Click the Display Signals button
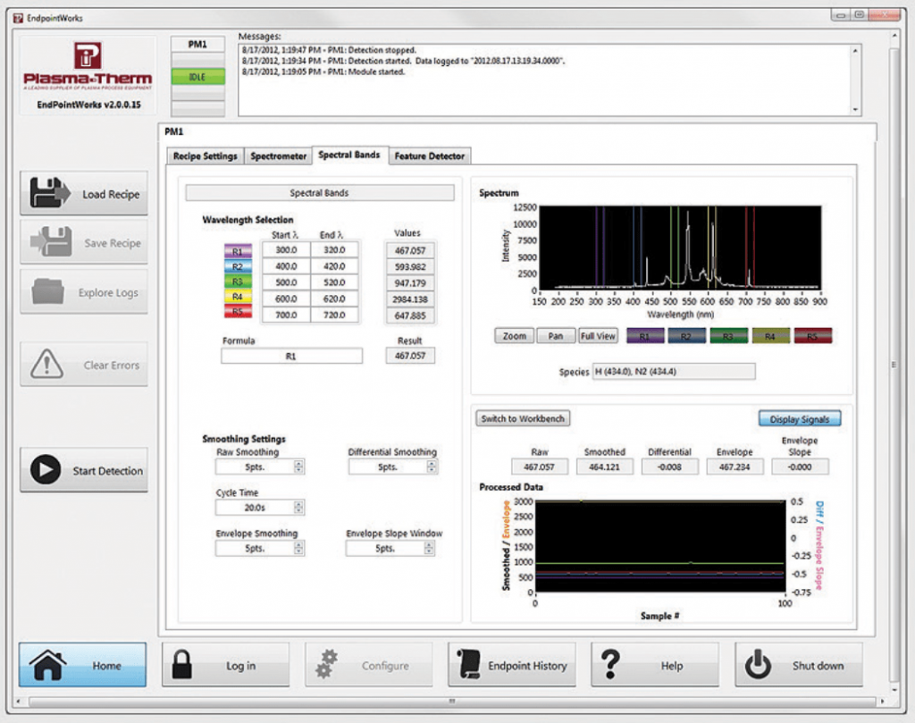This screenshot has height=723, width=915. pyautogui.click(x=800, y=418)
